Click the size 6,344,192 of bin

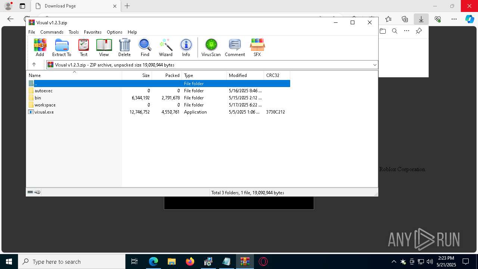141,98
